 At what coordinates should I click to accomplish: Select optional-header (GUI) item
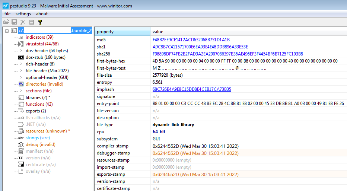(x=47, y=77)
